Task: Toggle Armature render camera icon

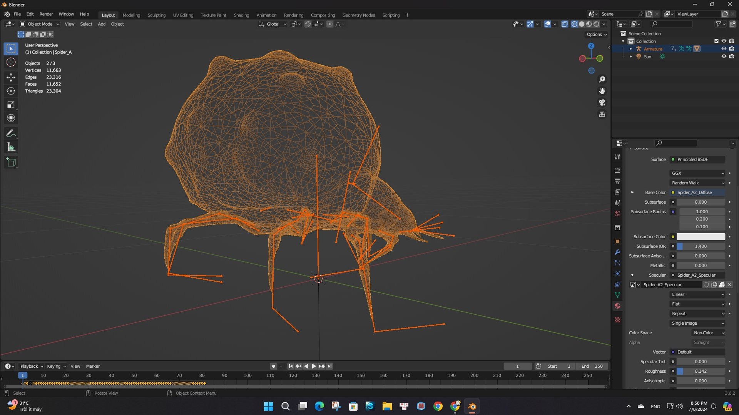Action: [x=732, y=49]
